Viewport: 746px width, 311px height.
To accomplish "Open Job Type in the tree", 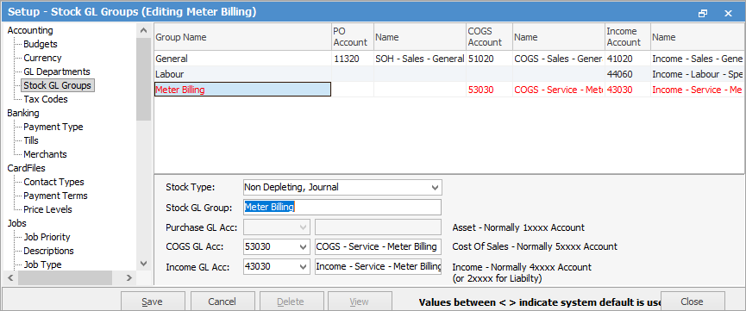I will coord(42,264).
